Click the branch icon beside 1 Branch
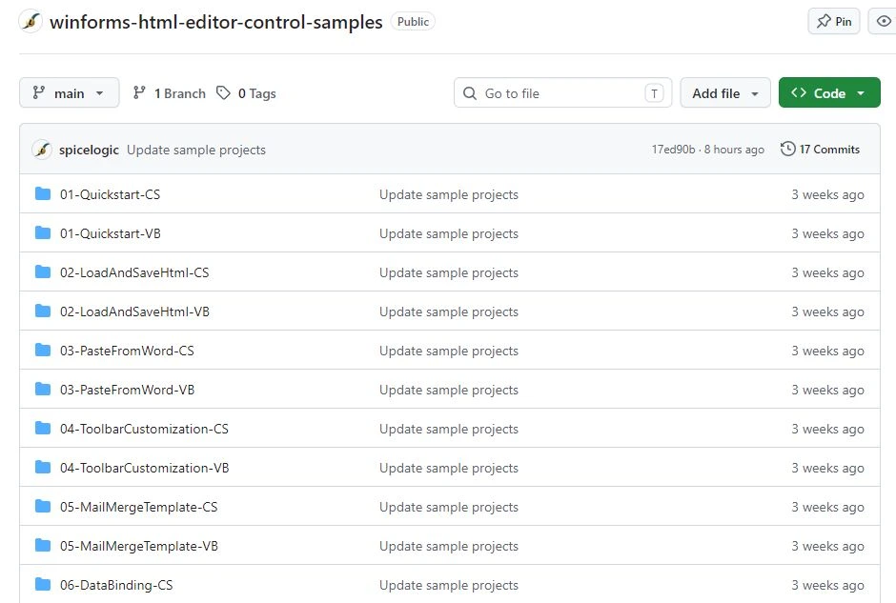This screenshot has height=603, width=896. click(x=139, y=92)
